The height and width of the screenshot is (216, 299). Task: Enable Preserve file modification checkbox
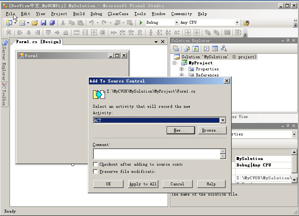coord(95,171)
